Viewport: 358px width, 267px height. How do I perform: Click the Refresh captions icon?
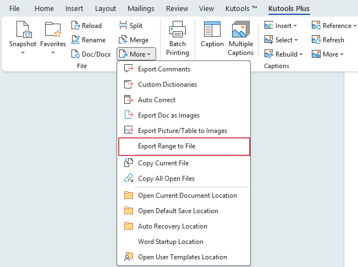tap(316, 40)
